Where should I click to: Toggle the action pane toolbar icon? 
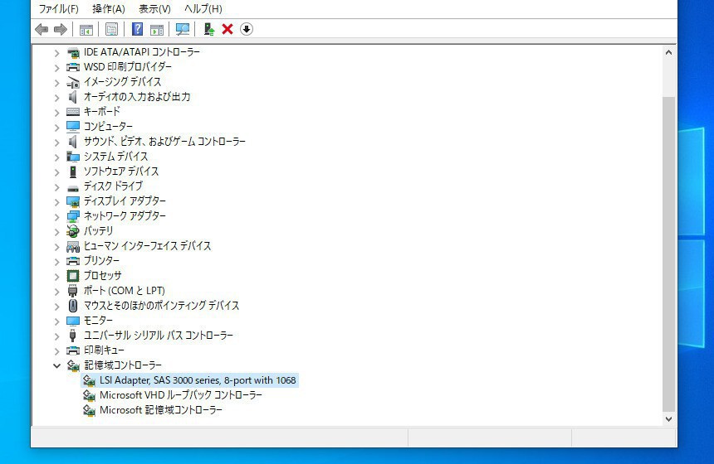pyautogui.click(x=157, y=30)
